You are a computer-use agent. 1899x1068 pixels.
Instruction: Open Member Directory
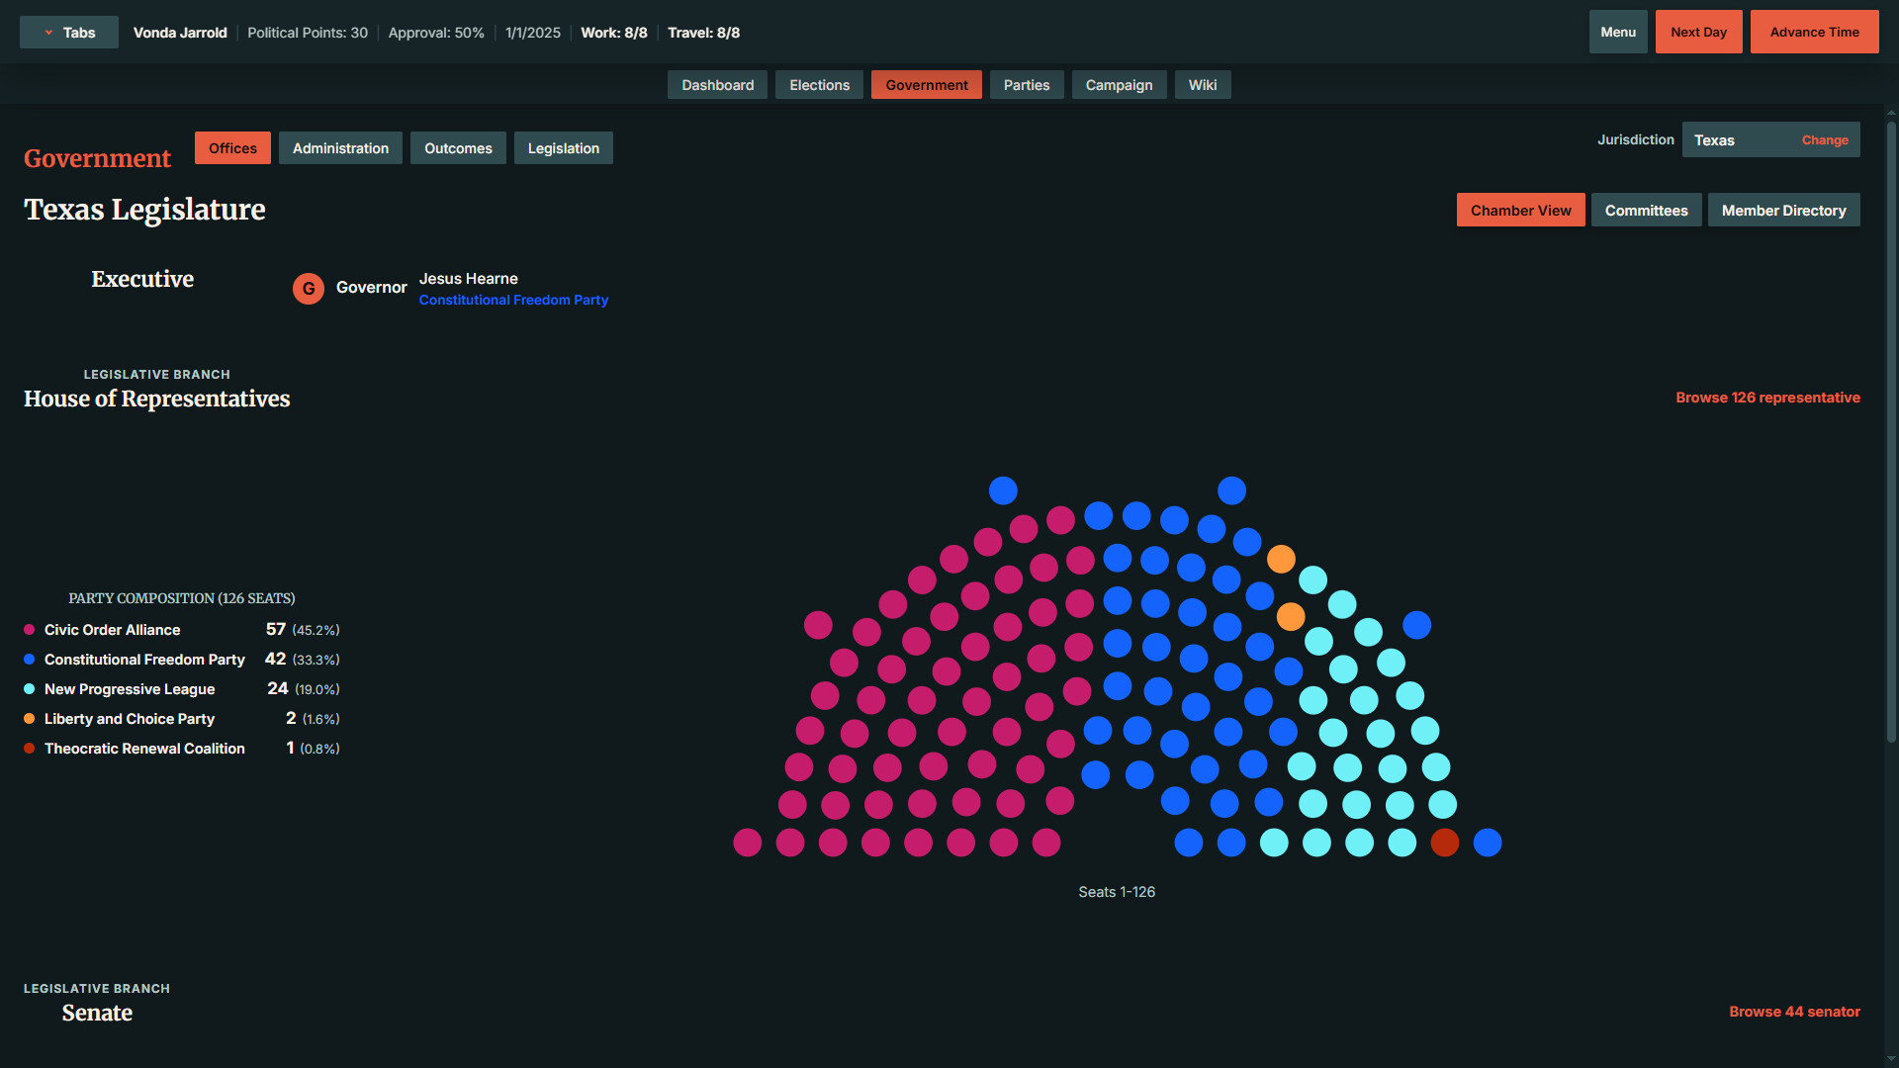[1783, 211]
